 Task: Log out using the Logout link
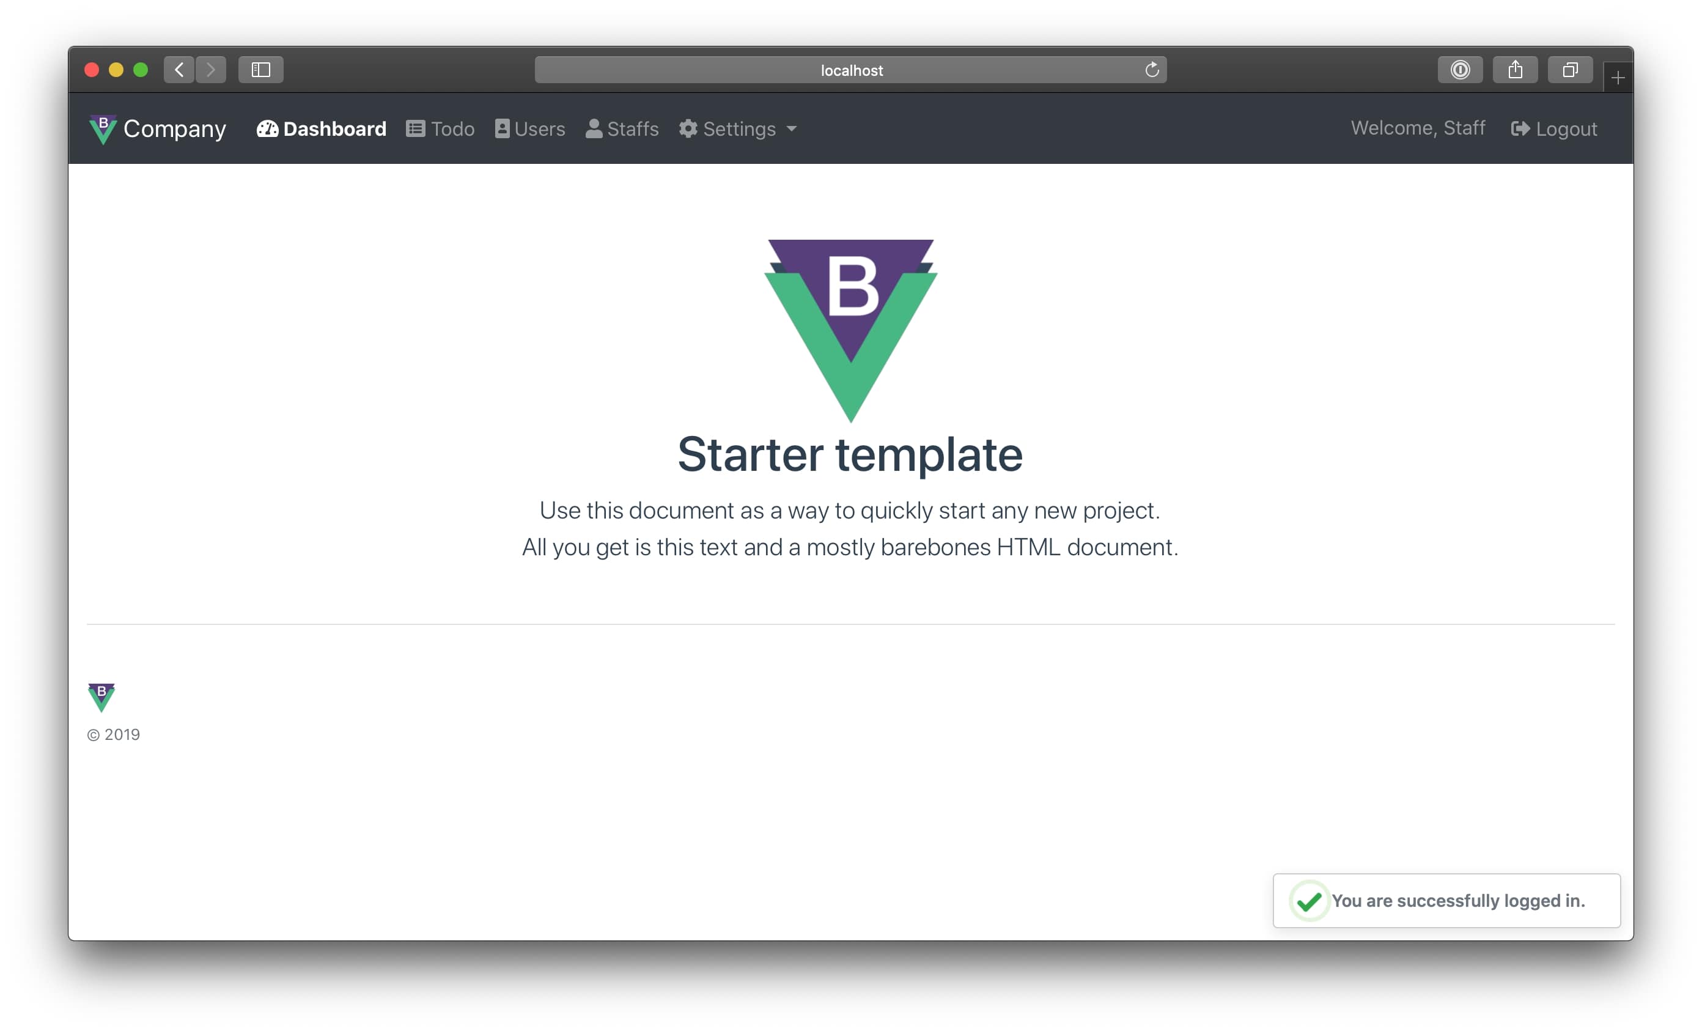click(1566, 129)
